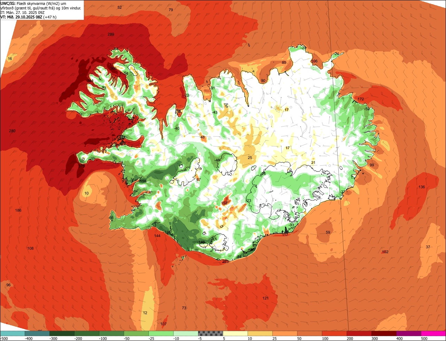
Task: Click the map value 21
Action: click(313, 162)
